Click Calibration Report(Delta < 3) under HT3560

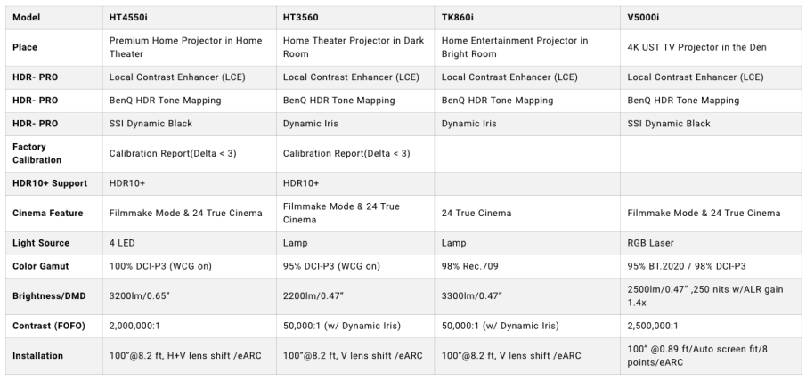pyautogui.click(x=346, y=154)
